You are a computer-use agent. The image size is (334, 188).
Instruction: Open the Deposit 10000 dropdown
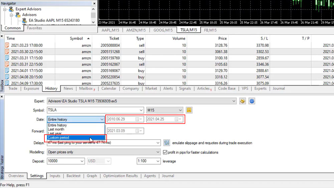coord(82,161)
